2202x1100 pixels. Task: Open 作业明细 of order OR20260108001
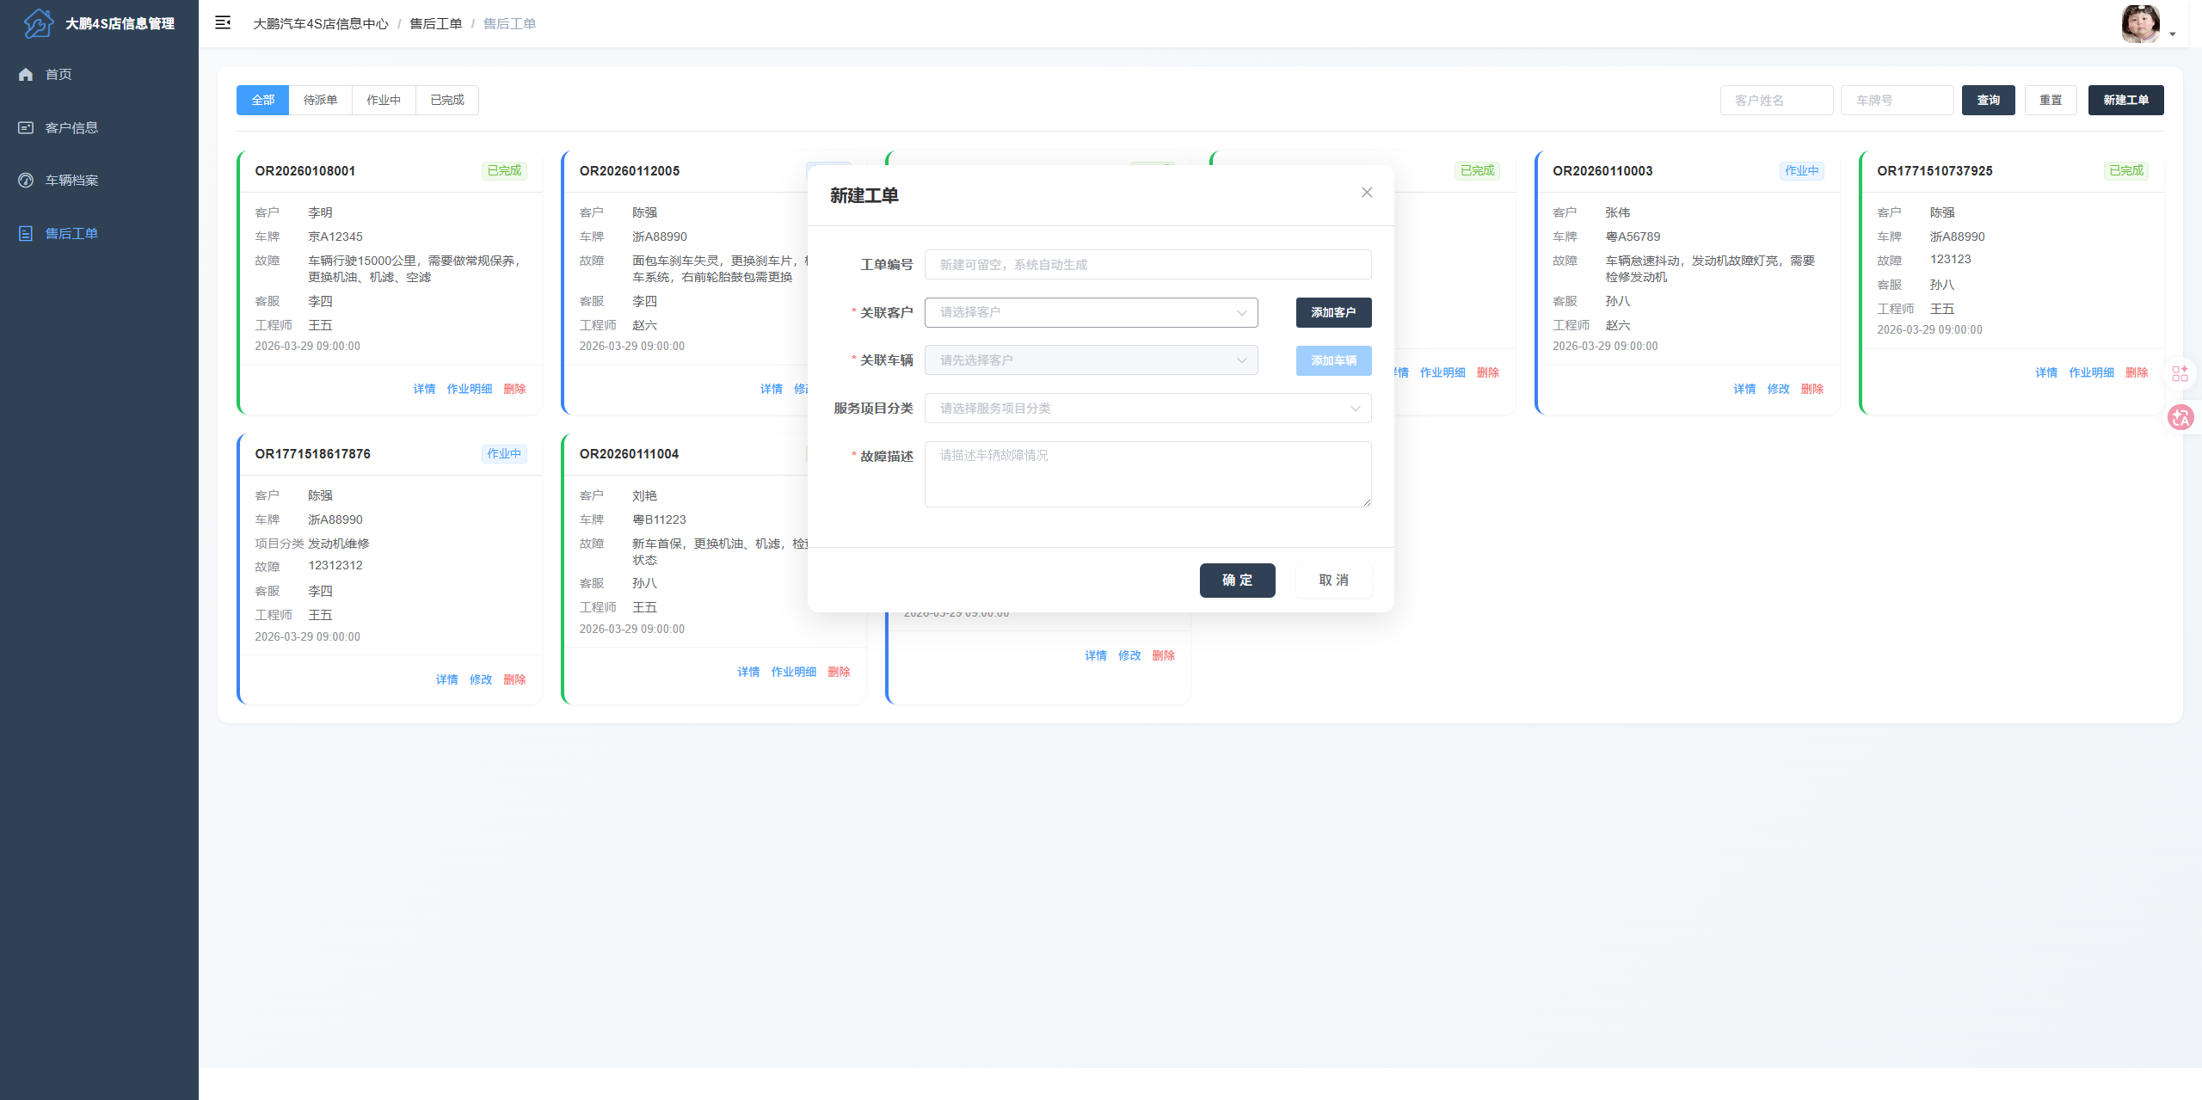click(x=469, y=389)
